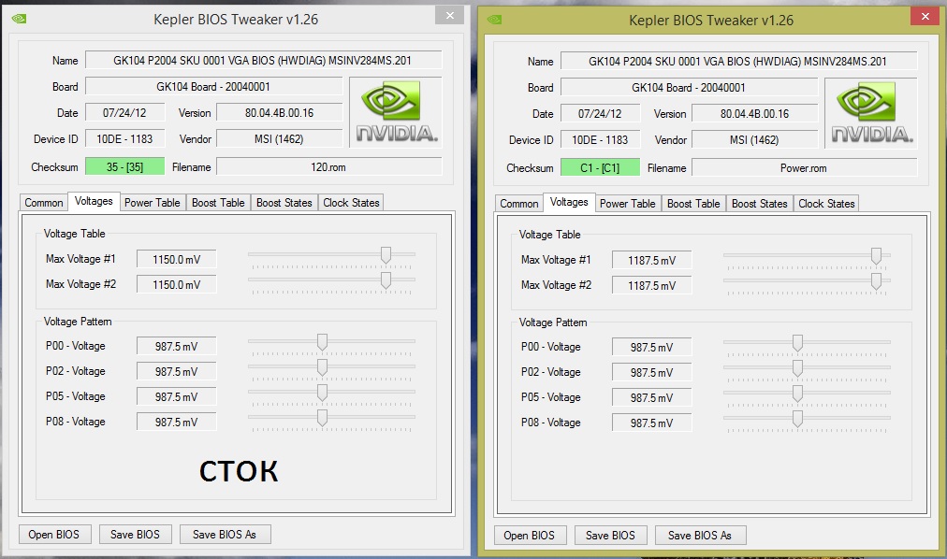947x559 pixels.
Task: Click Save BIOS As in the Power.rom window
Action: (x=700, y=535)
